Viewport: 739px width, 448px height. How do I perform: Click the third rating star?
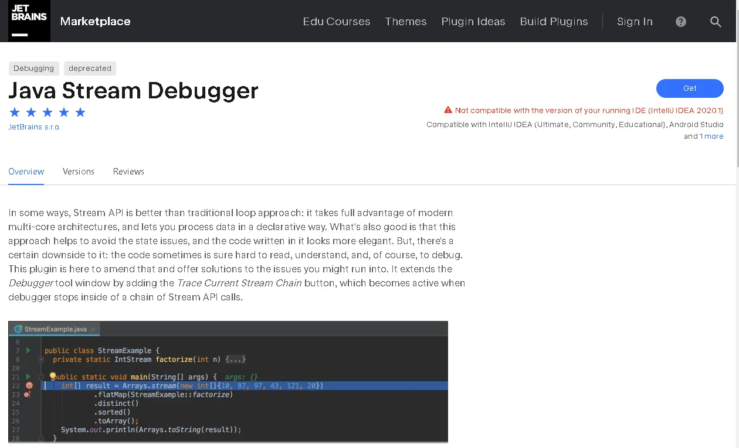pyautogui.click(x=48, y=112)
